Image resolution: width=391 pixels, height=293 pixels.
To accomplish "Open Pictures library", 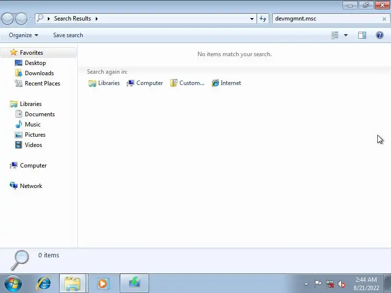I will point(35,135).
